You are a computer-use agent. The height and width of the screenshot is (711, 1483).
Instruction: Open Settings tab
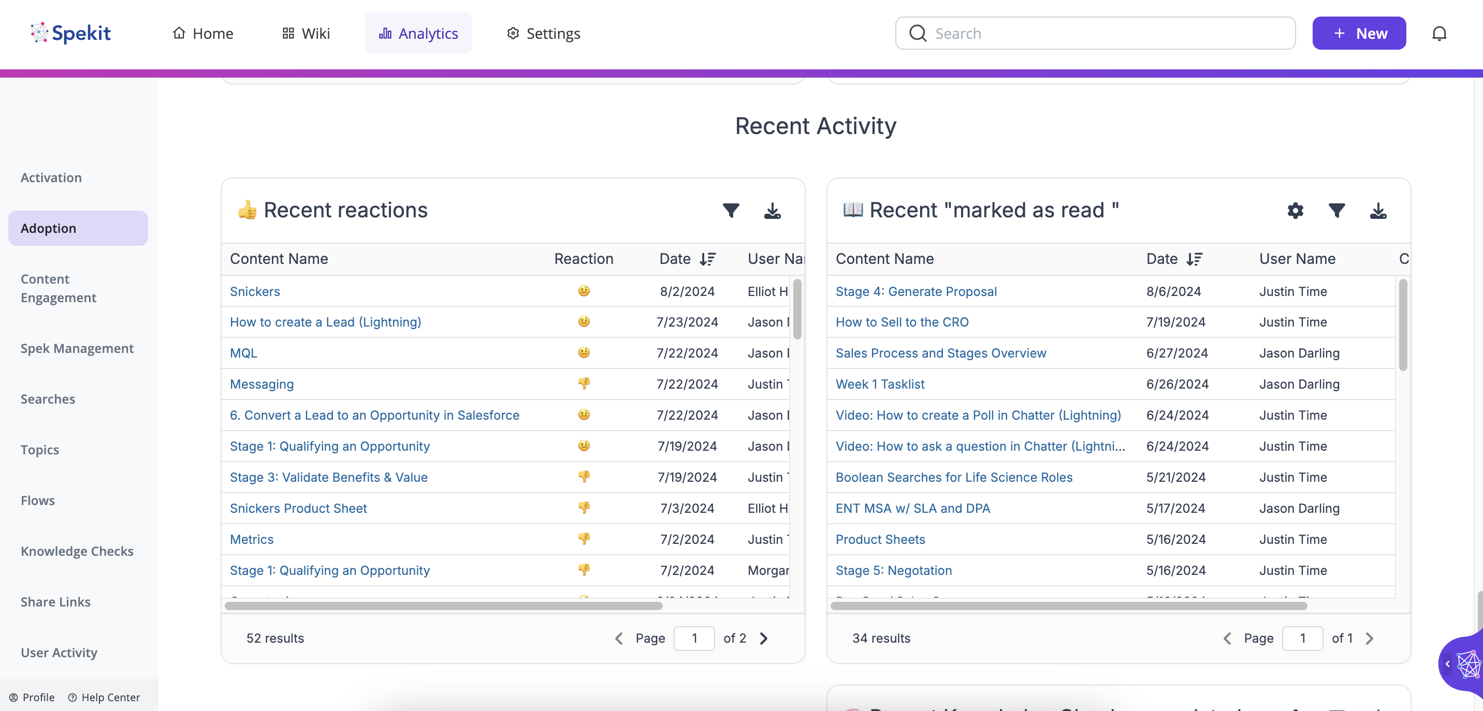point(543,33)
